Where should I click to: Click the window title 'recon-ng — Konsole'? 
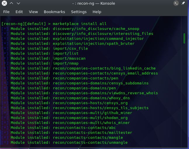[96, 3]
